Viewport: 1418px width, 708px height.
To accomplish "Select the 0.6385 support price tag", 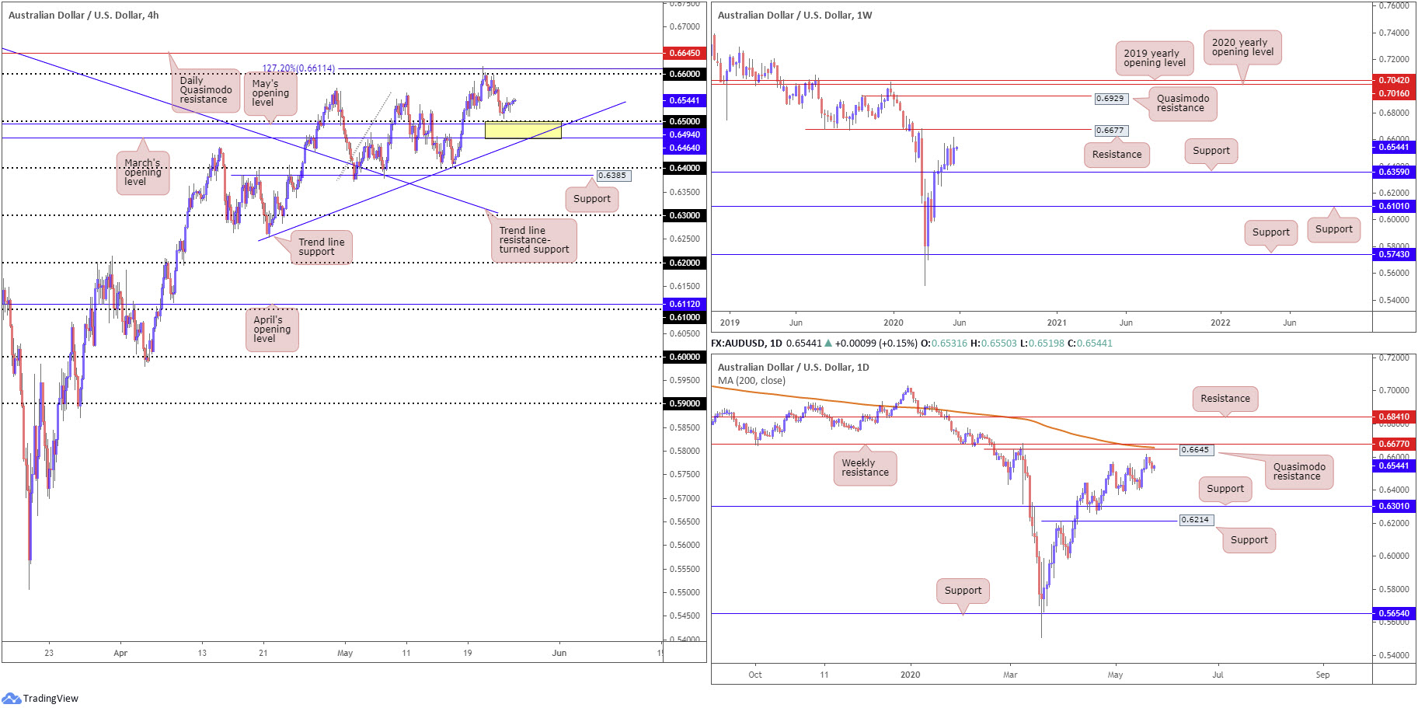I will pos(613,176).
